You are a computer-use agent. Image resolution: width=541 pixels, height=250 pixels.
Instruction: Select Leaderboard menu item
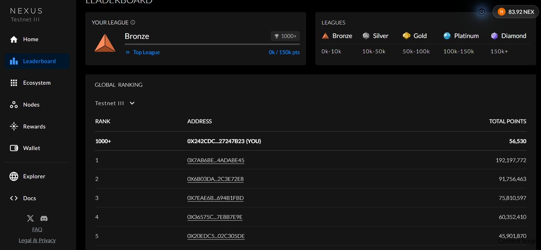point(37,61)
